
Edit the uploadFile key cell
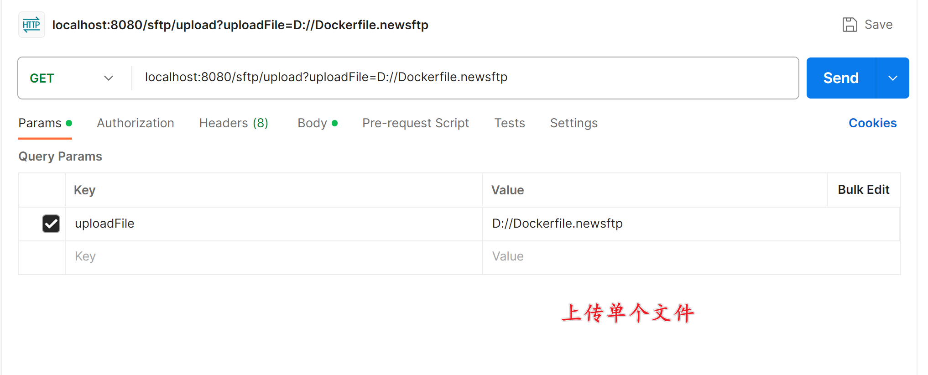(274, 224)
